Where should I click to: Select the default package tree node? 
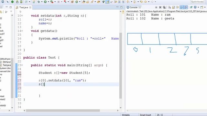point(5,59)
